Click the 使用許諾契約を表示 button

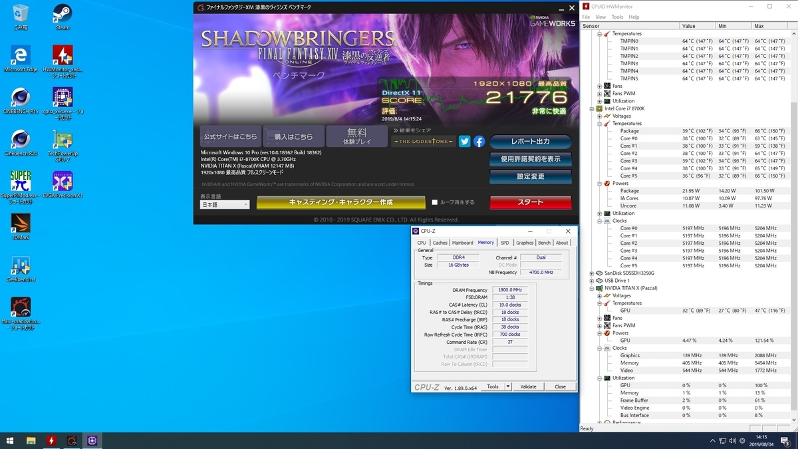click(x=530, y=159)
